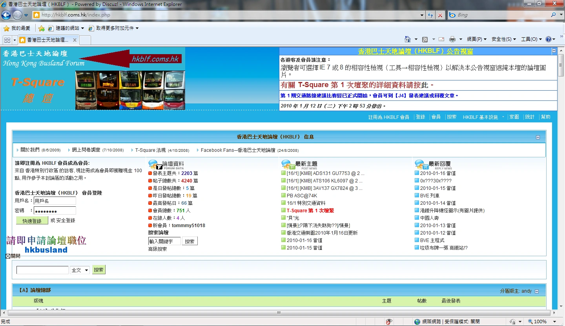Click the address bar URL field

226,15
